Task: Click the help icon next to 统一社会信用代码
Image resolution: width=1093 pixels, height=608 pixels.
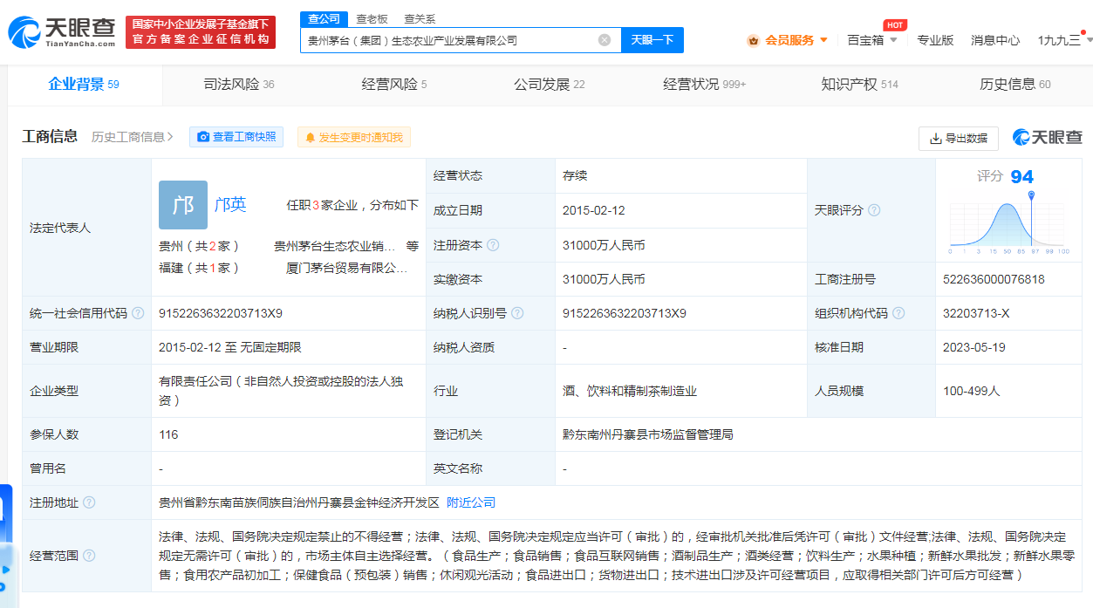Action: 138,313
